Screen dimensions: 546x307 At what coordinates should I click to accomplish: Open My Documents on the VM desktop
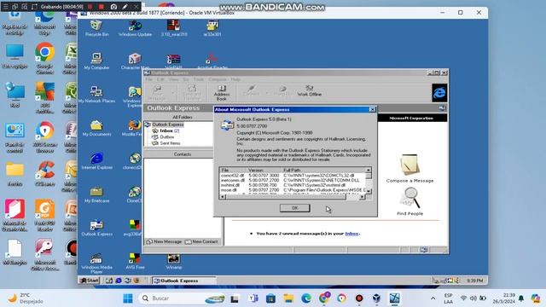pos(96,128)
